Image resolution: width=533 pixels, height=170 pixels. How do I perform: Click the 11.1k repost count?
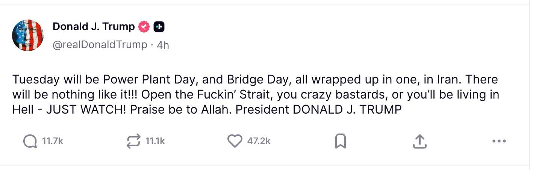click(155, 141)
